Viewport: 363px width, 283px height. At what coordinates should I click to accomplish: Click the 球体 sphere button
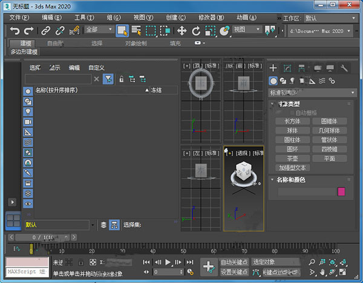(292, 130)
